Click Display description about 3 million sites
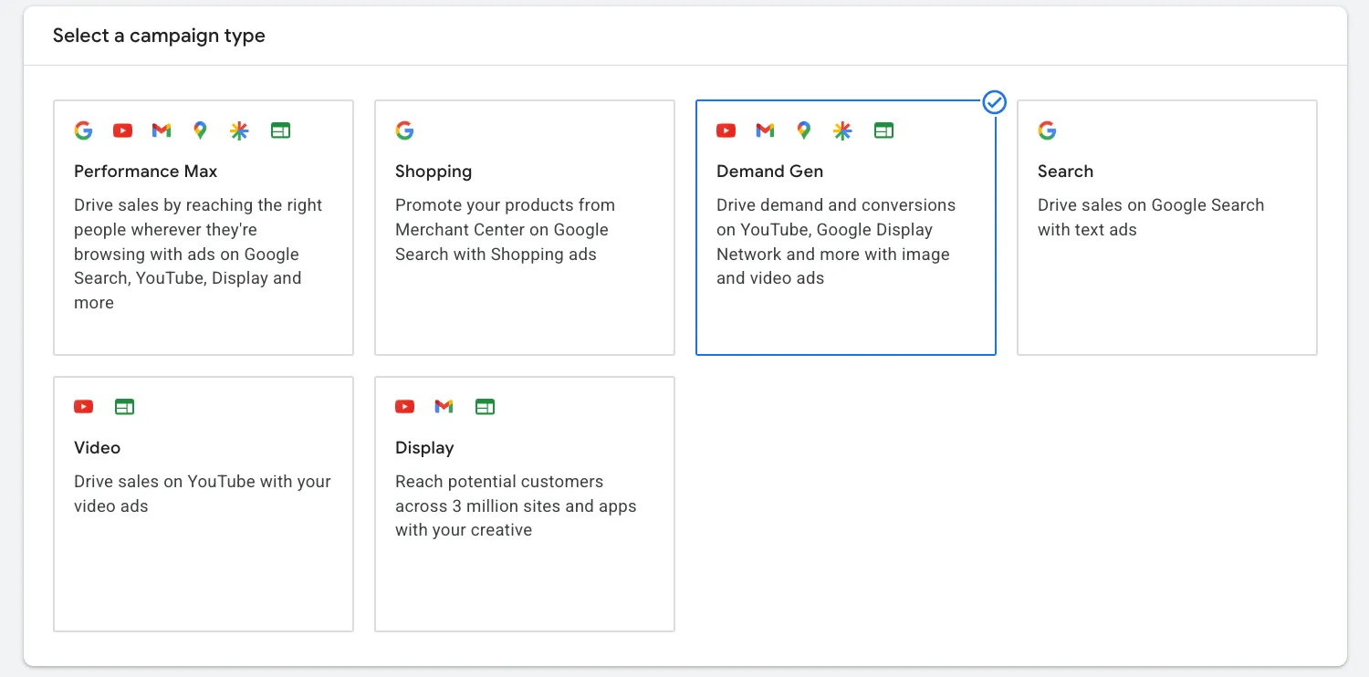 tap(516, 505)
